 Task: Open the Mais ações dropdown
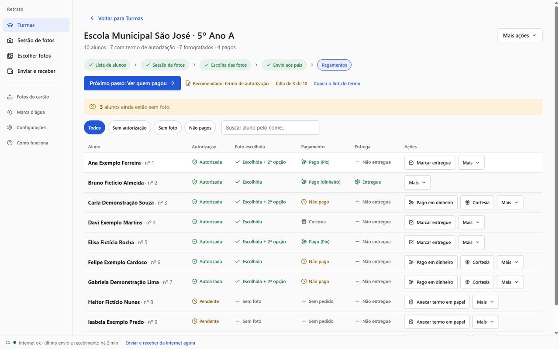[520, 35]
